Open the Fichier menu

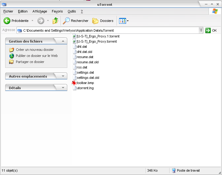coord(8,11)
